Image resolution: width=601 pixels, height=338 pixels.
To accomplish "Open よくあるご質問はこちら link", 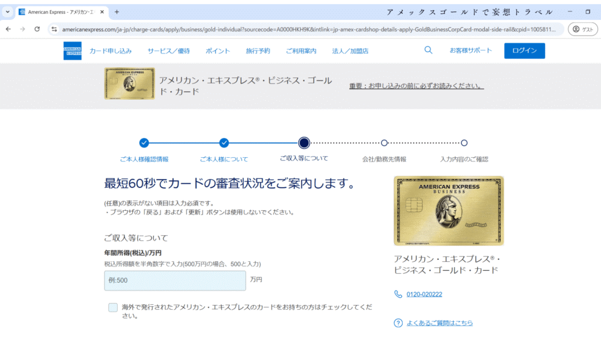I will tap(440, 322).
